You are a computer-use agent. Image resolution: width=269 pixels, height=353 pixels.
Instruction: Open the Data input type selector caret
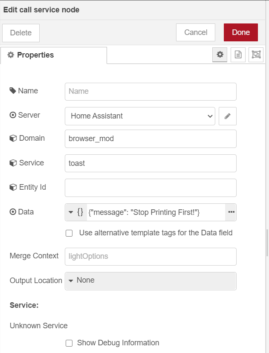(x=70, y=212)
